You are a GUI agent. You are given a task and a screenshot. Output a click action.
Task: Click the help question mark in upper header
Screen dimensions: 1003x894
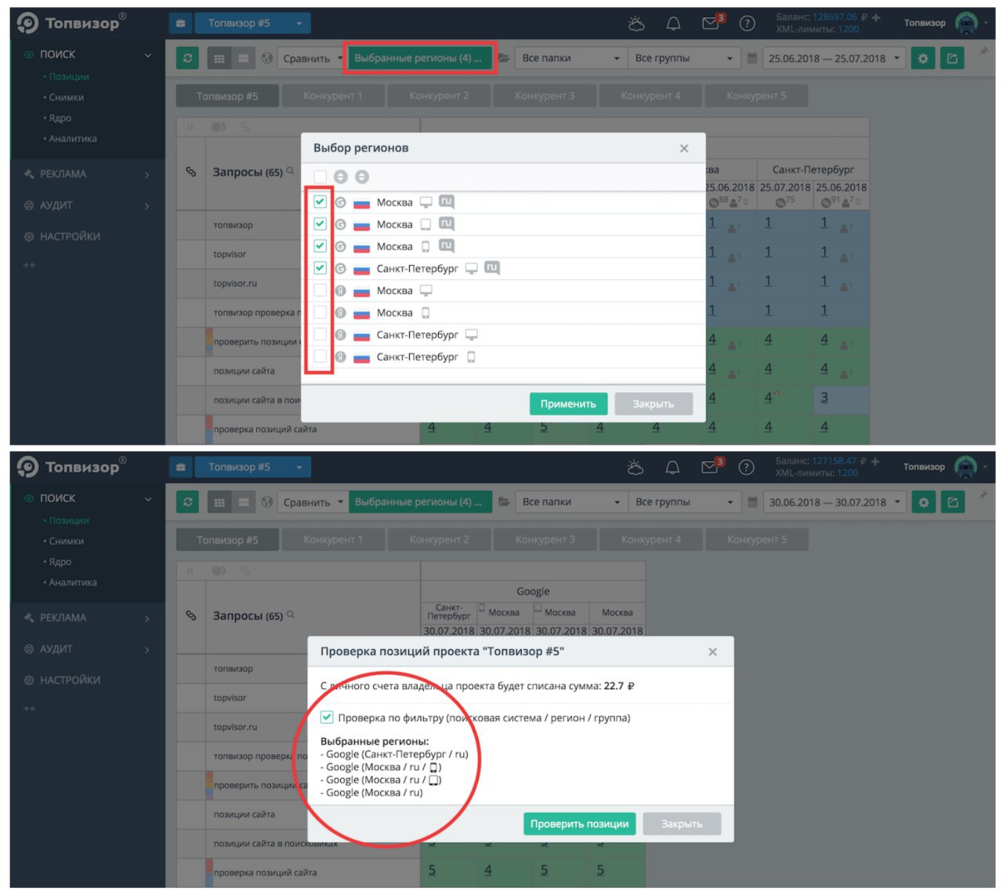tap(748, 24)
